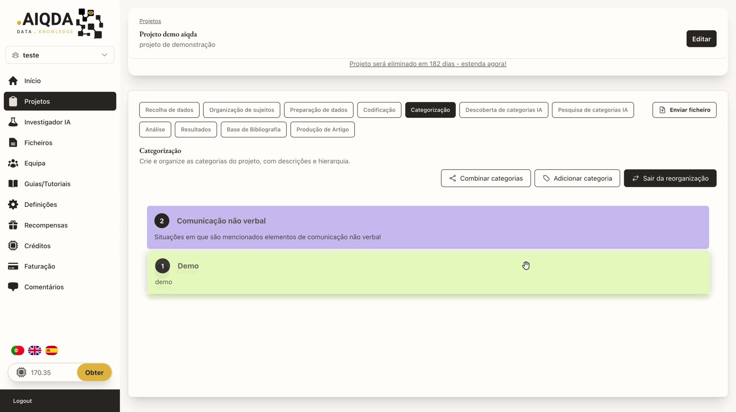The height and width of the screenshot is (412, 736).
Task: Click the Definições gear icon
Action: [13, 204]
